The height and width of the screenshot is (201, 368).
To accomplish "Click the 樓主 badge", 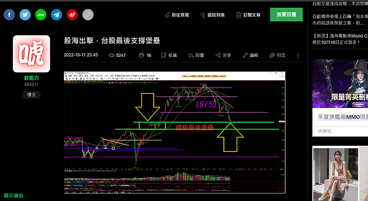I will point(32,95).
